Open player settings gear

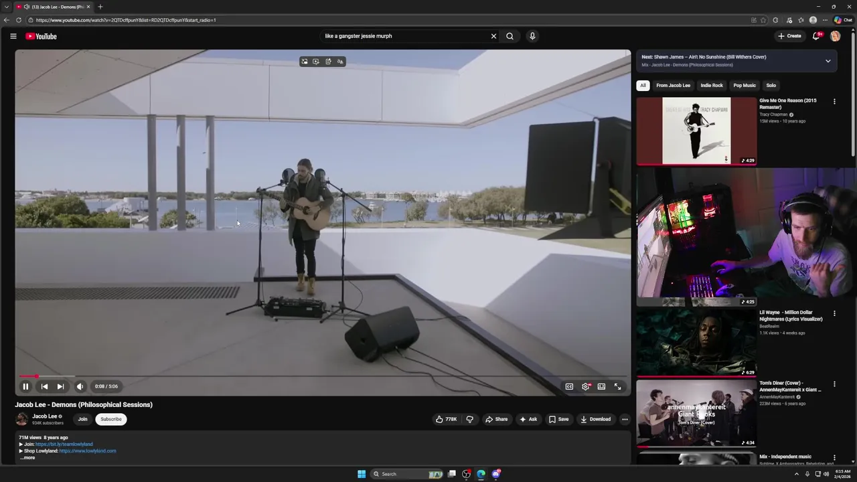[x=586, y=386]
